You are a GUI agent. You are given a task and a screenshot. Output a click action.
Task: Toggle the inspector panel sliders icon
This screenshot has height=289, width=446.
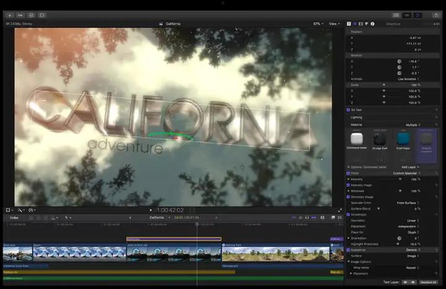pos(418,15)
